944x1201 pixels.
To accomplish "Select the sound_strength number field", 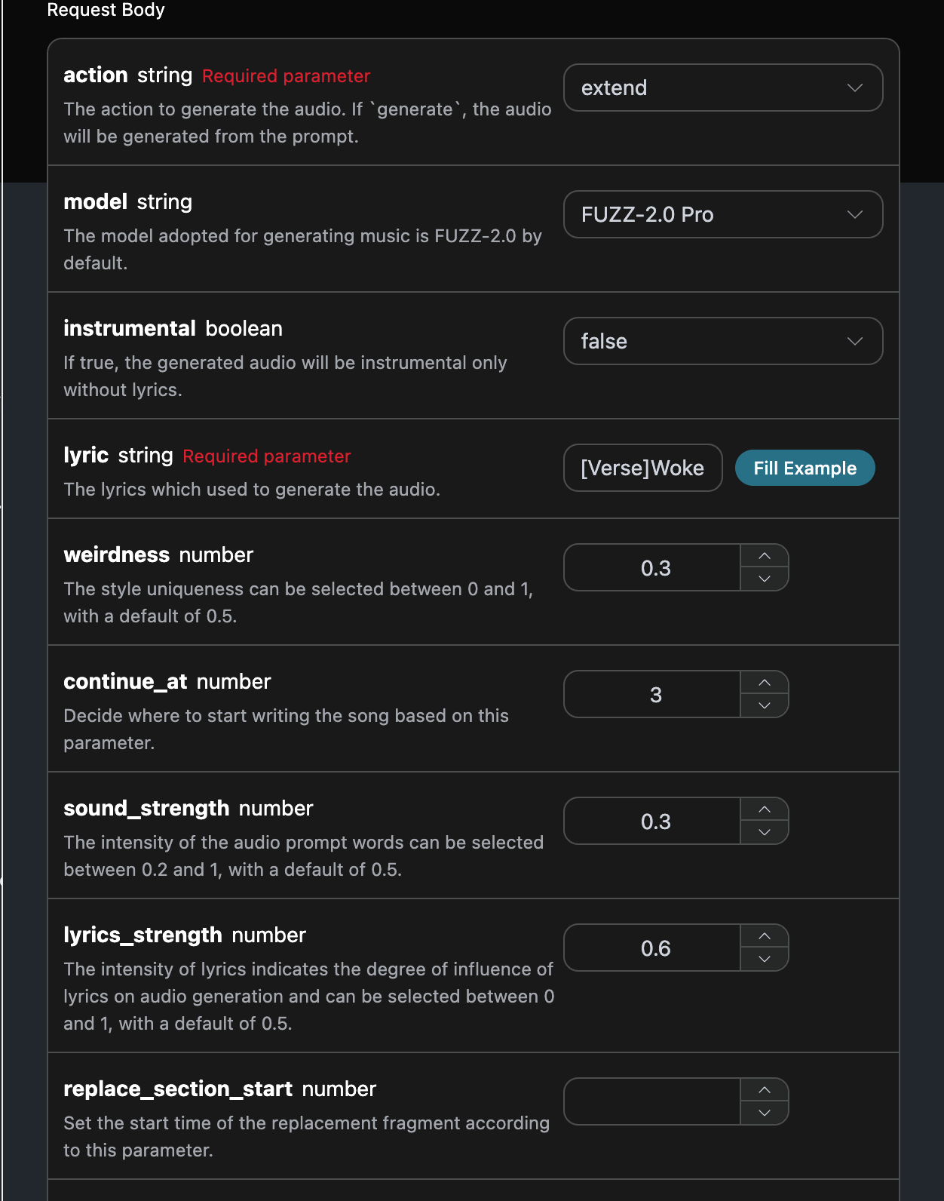I will coord(653,821).
